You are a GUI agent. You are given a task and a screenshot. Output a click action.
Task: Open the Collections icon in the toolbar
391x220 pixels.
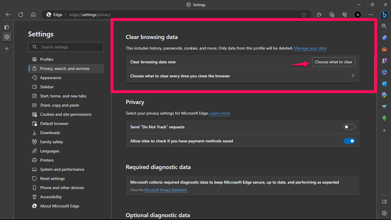(x=332, y=15)
